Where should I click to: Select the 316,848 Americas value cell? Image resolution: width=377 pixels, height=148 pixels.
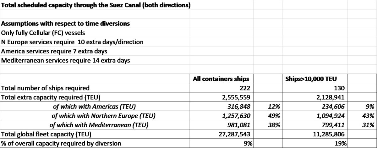221,107
